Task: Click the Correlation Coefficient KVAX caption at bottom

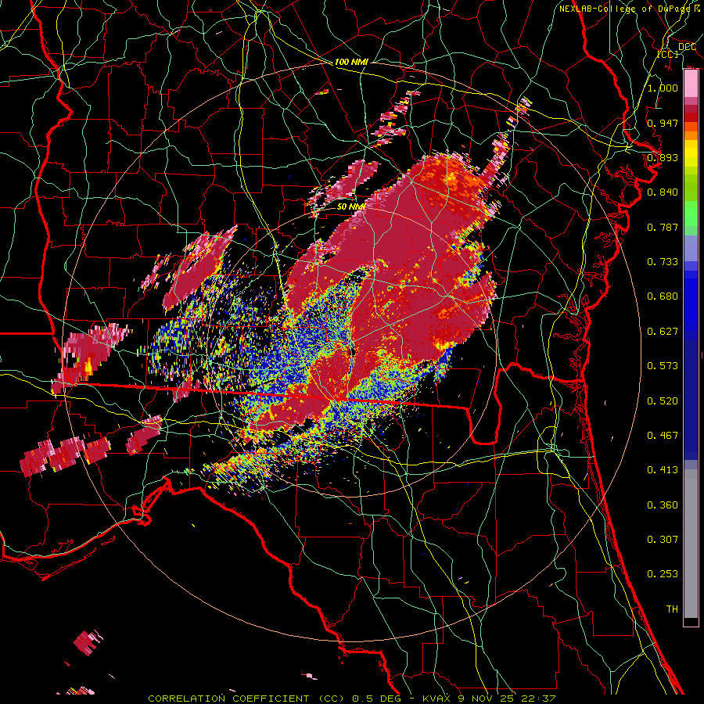Action: pos(351,699)
